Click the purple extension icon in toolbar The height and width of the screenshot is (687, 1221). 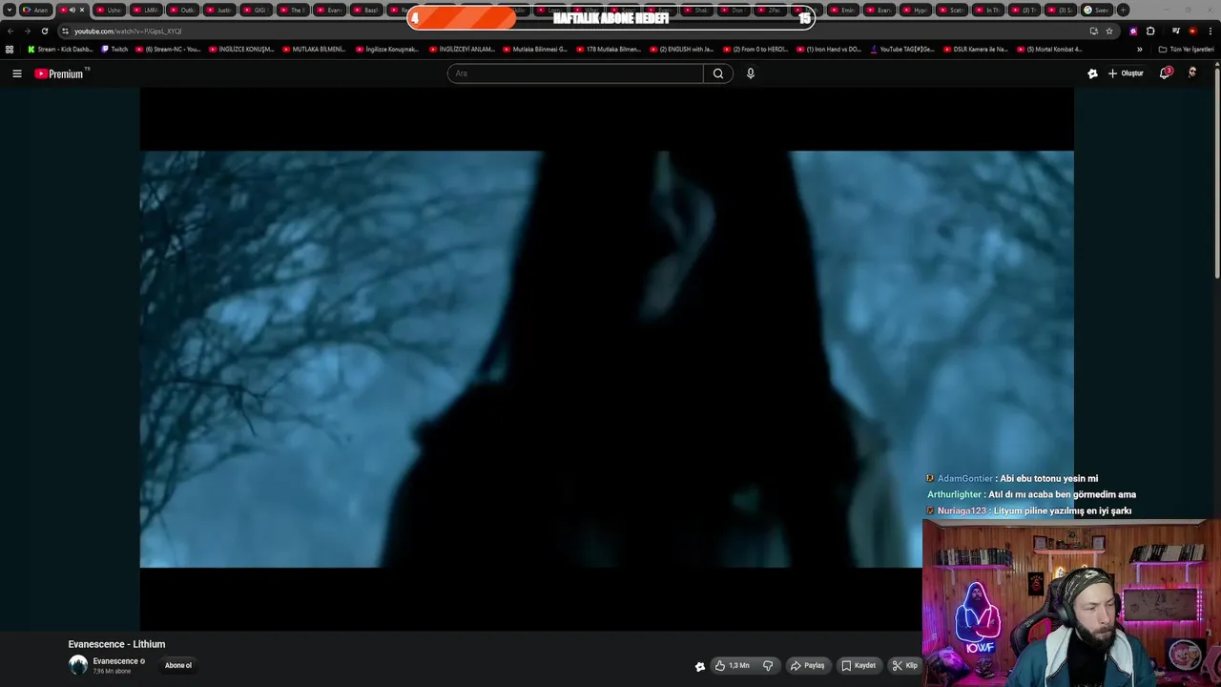click(x=1133, y=31)
